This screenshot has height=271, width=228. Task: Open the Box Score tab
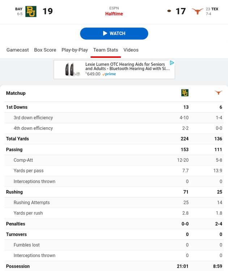[x=45, y=50]
